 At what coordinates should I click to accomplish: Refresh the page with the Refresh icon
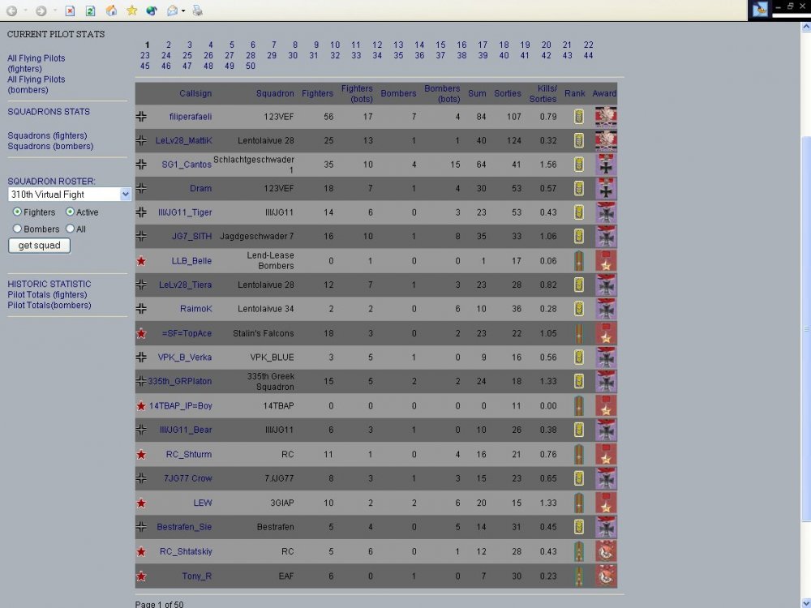point(89,10)
